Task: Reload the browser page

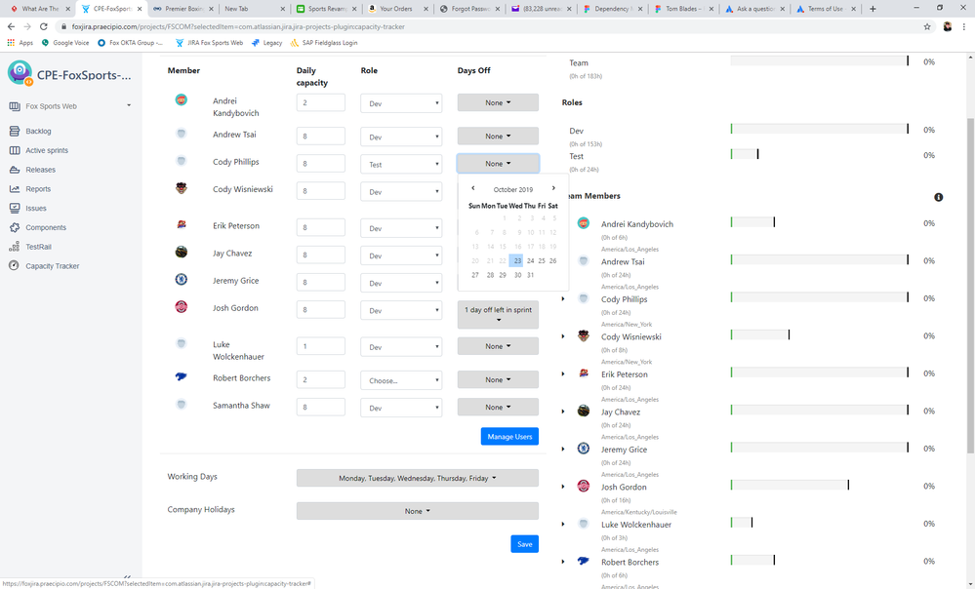Action: 44,26
